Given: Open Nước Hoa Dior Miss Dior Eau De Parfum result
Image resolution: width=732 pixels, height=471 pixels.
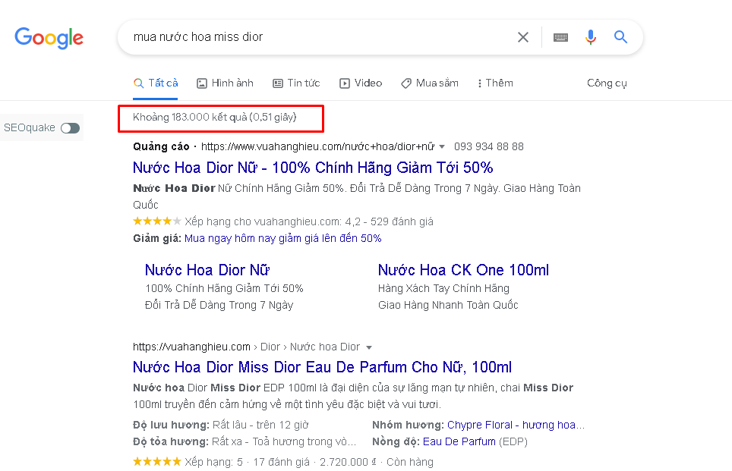Looking at the screenshot, I should coord(322,368).
